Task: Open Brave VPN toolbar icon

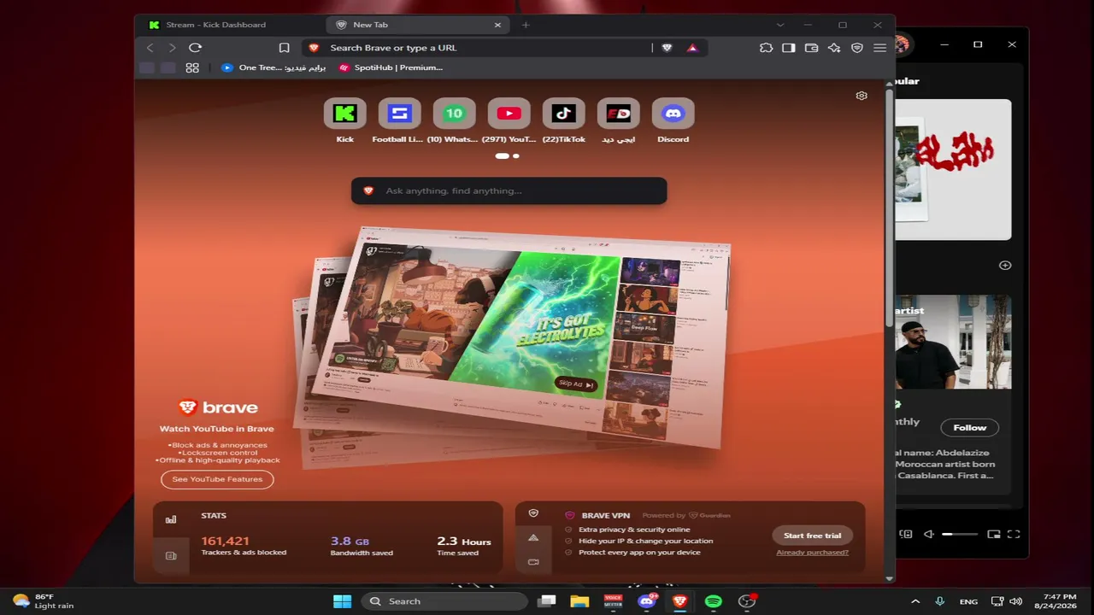Action: [x=857, y=48]
